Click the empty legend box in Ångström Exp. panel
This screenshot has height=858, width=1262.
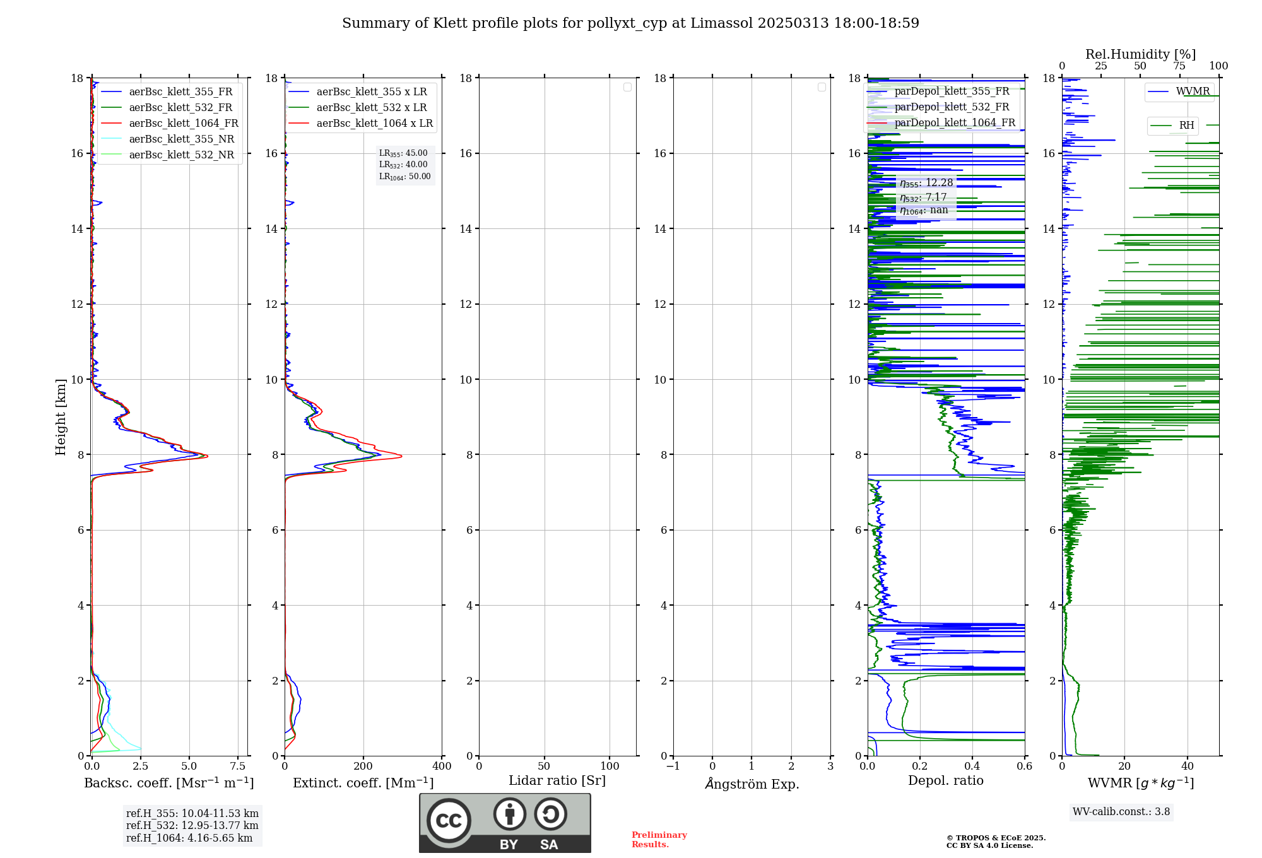coord(822,87)
